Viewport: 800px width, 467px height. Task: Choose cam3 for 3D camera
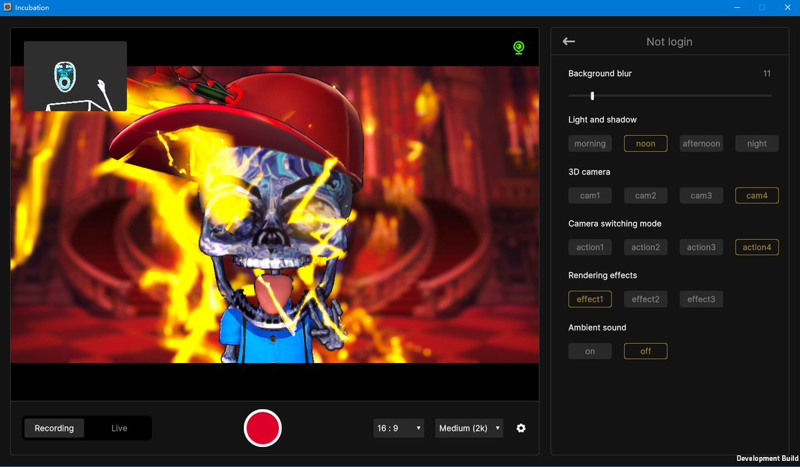pyautogui.click(x=701, y=195)
